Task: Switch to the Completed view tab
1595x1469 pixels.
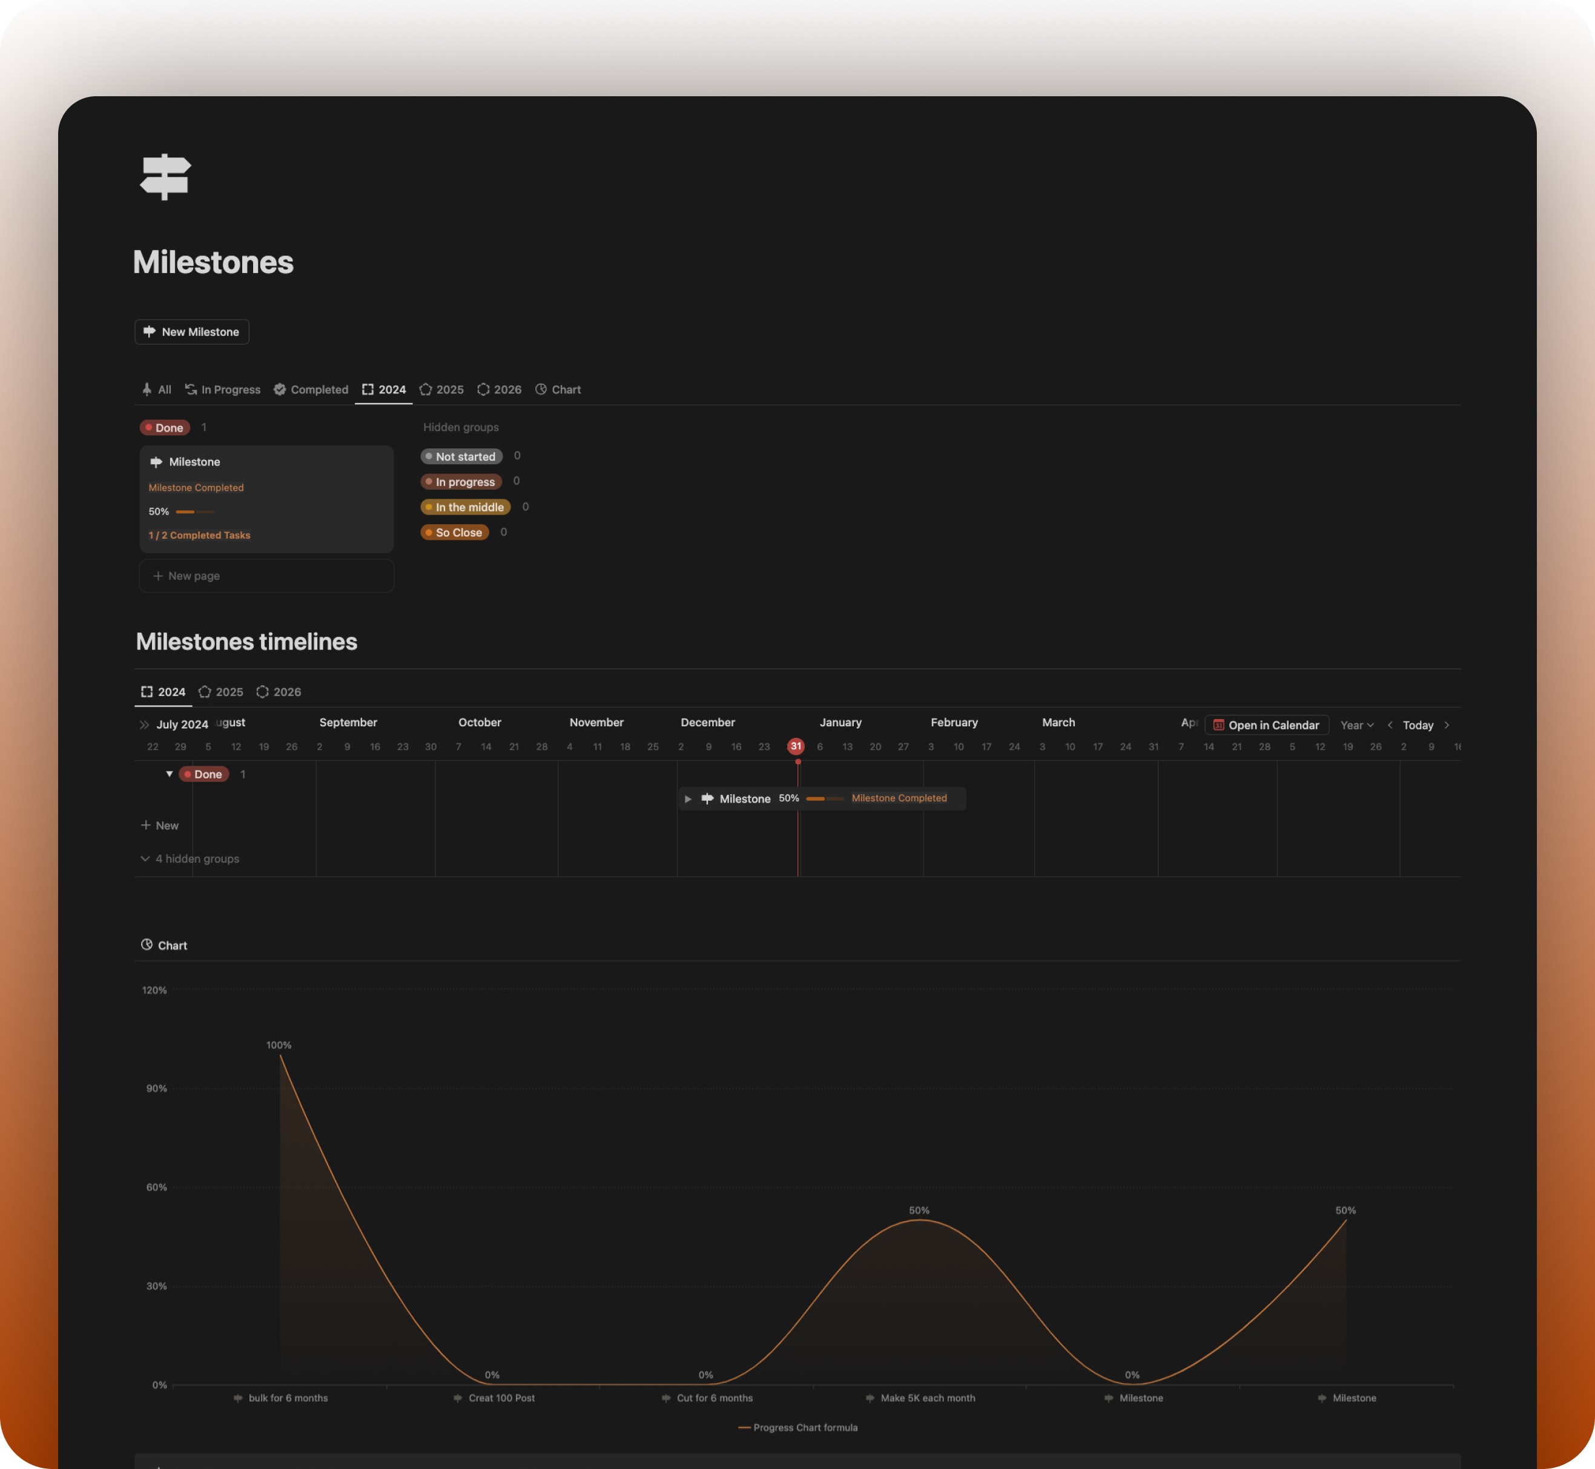Action: coord(311,390)
